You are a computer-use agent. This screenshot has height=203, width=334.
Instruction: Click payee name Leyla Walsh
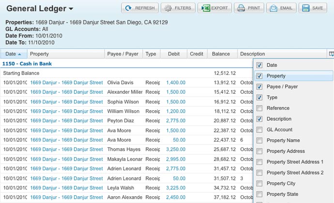click(x=121, y=188)
